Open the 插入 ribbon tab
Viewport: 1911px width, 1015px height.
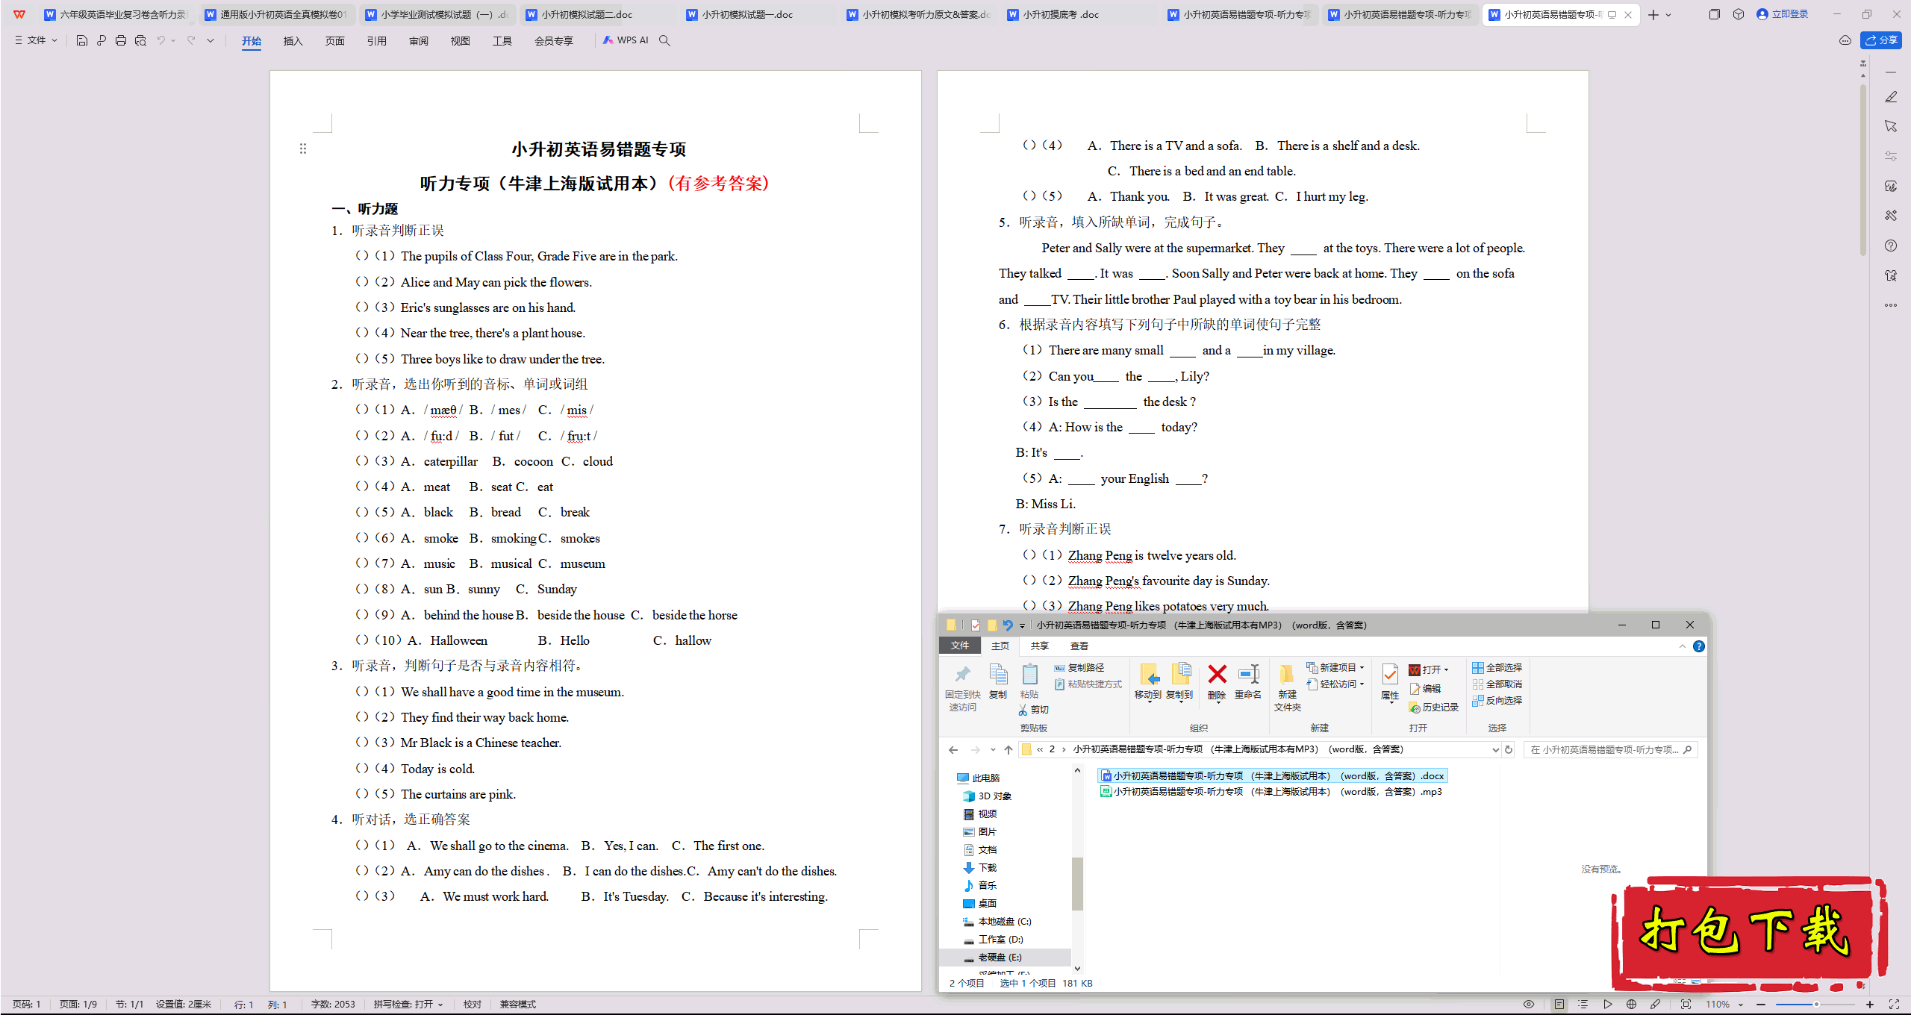293,41
